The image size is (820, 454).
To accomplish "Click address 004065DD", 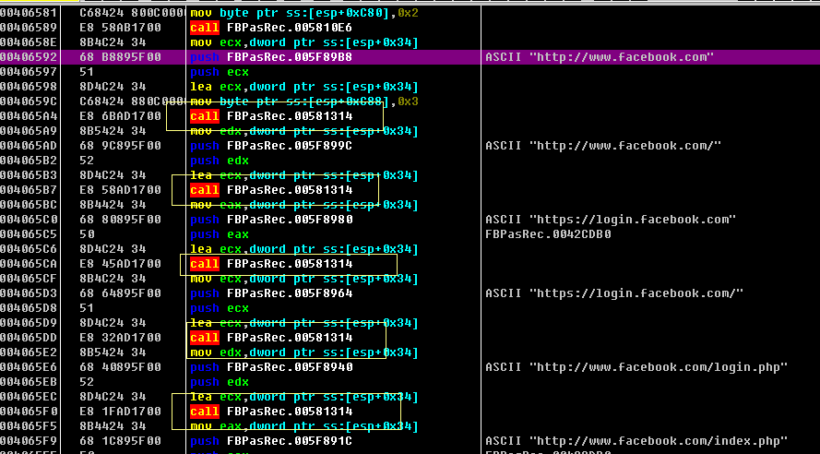I will [29, 338].
